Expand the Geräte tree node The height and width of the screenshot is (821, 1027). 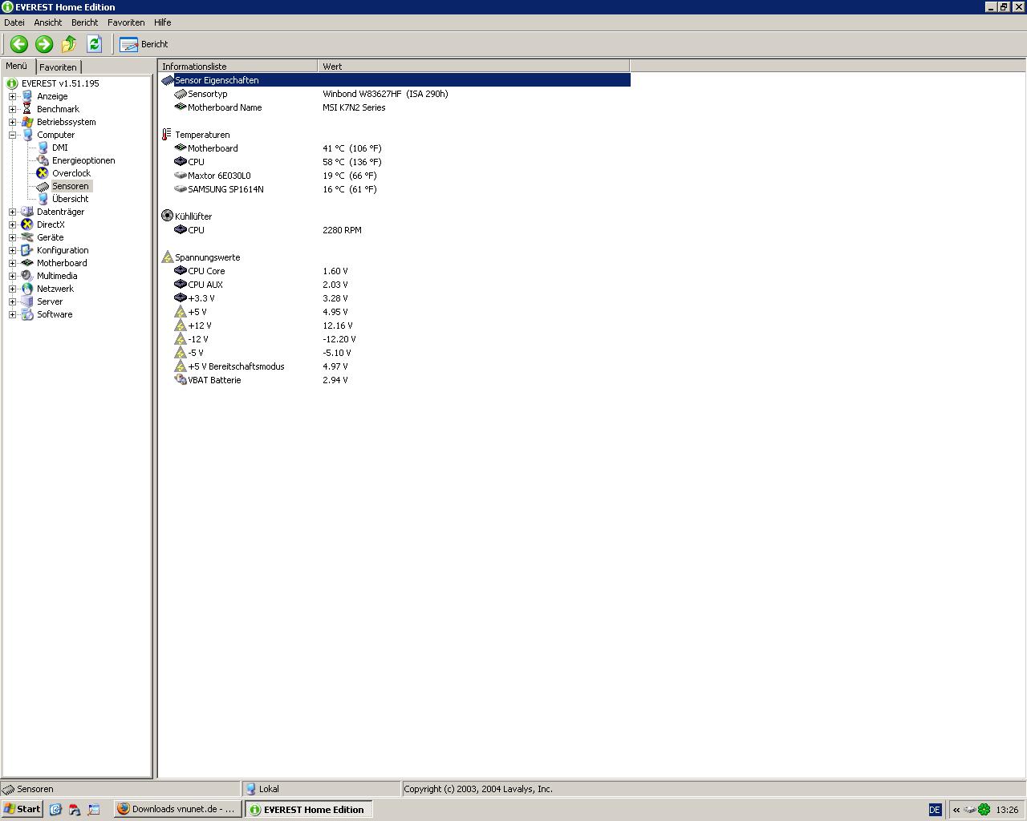click(12, 237)
